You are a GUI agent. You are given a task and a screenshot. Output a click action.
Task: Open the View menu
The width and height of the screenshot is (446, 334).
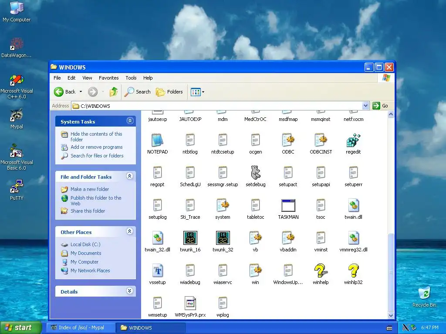tap(87, 78)
